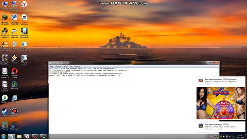Launch Counter-Strike Global Offensive soldier icon
The height and width of the screenshot is (139, 247).
5,59
